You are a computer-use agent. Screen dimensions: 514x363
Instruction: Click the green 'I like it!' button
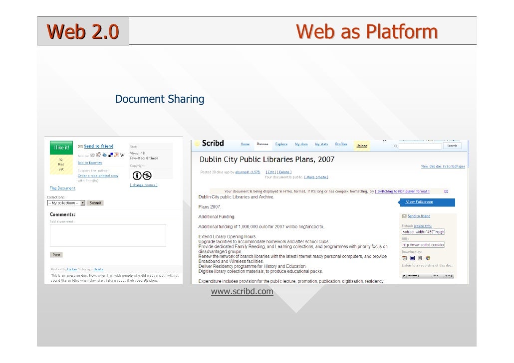pyautogui.click(x=61, y=148)
